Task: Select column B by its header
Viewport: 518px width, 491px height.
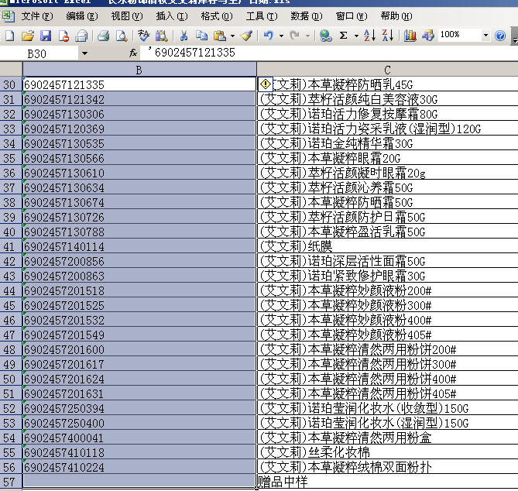Action: click(139, 70)
